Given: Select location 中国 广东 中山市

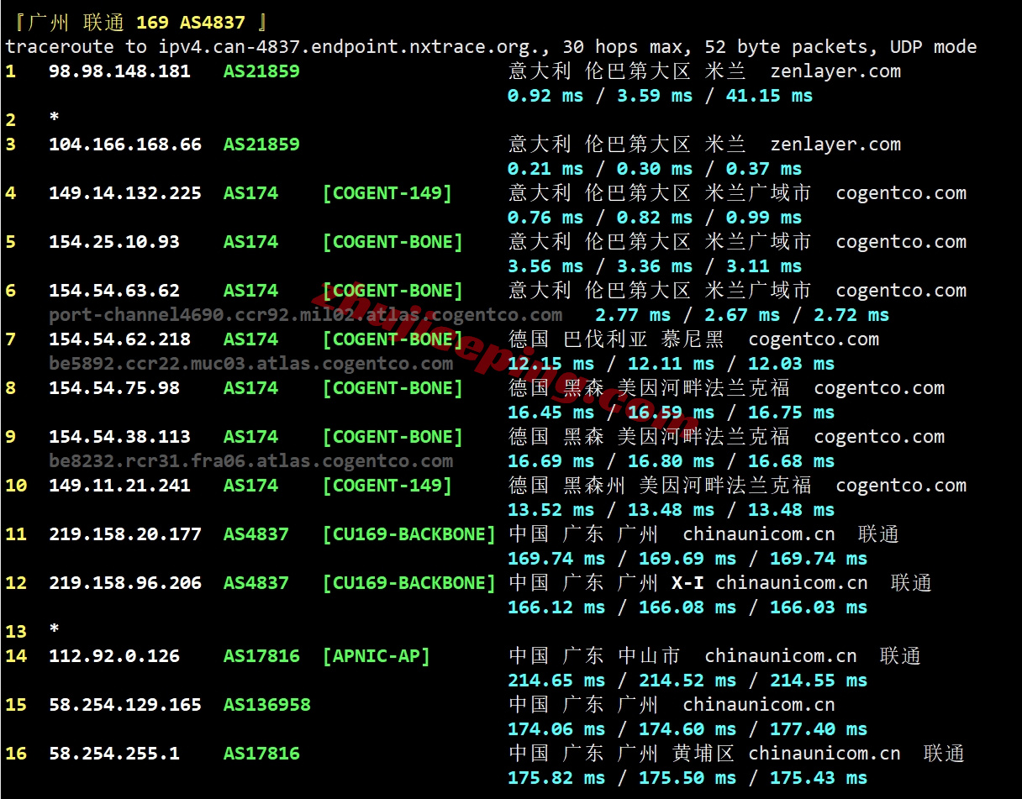Looking at the screenshot, I should coord(594,656).
